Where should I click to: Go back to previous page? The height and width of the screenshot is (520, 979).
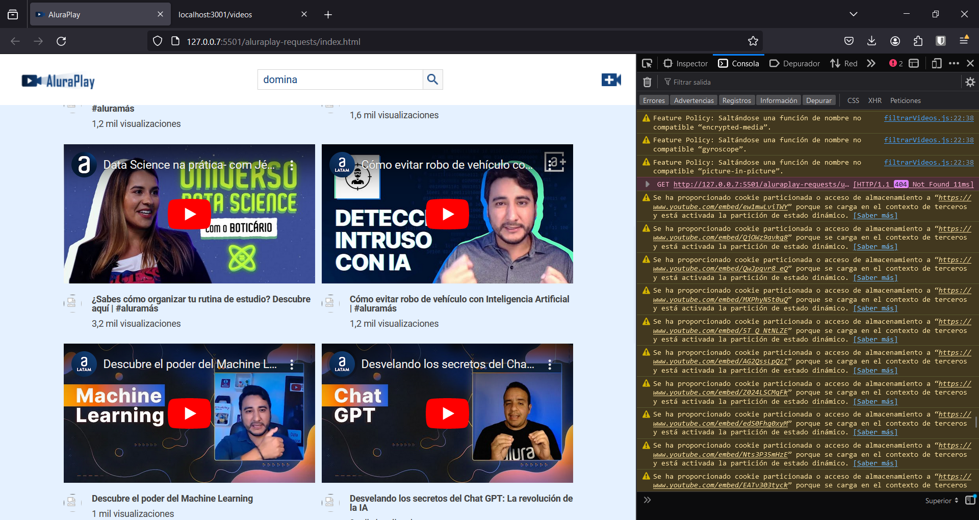click(15, 41)
